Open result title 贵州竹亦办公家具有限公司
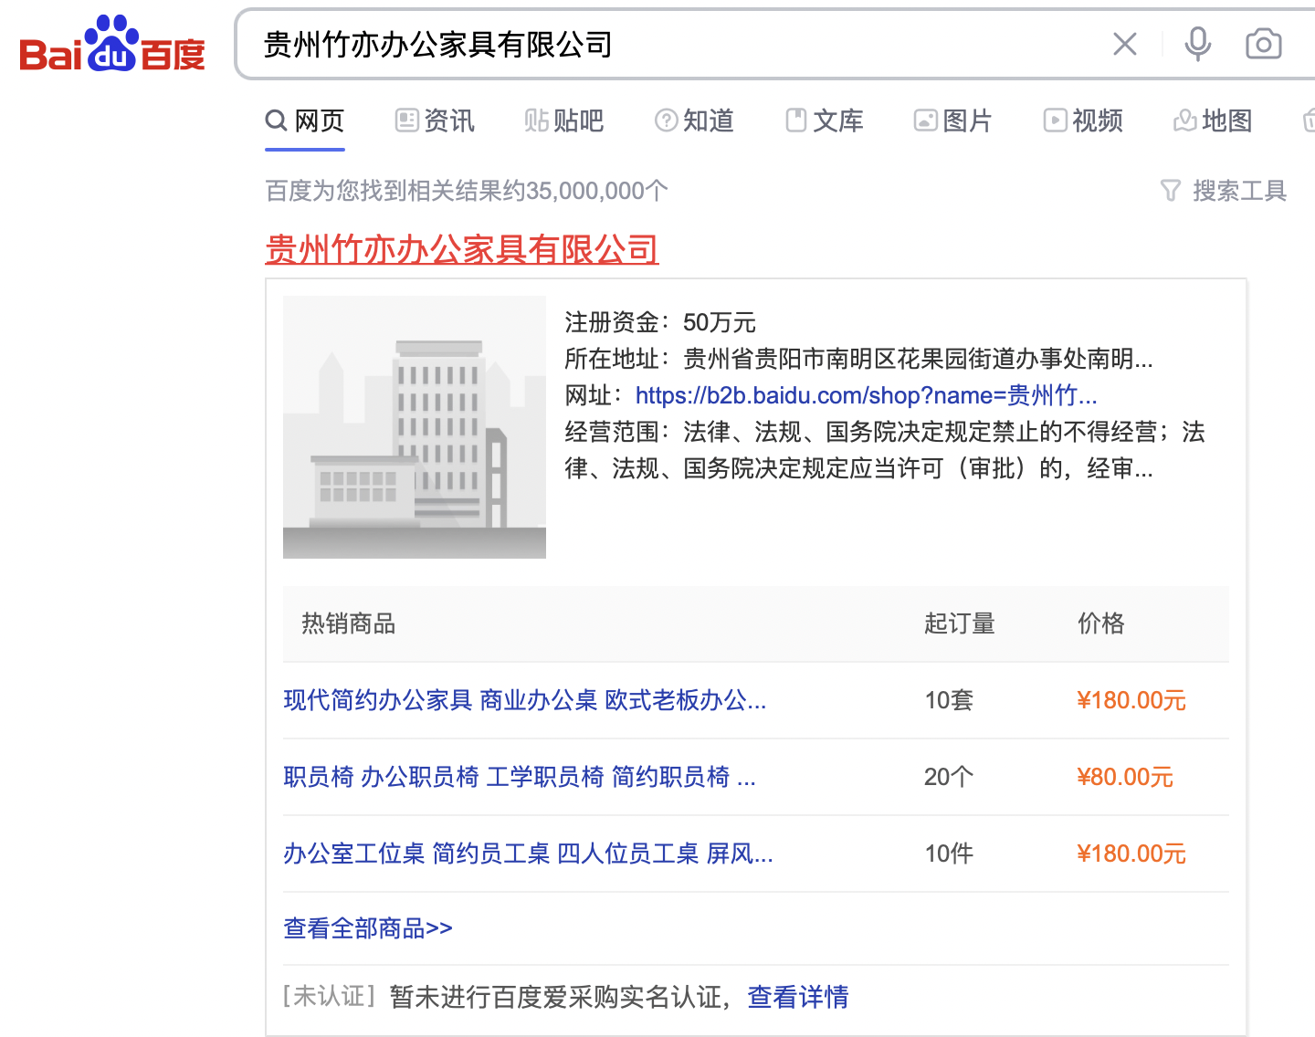 click(x=462, y=249)
